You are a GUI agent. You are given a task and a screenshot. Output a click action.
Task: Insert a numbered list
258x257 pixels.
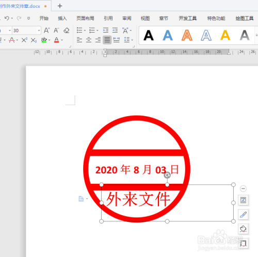tap(92, 30)
